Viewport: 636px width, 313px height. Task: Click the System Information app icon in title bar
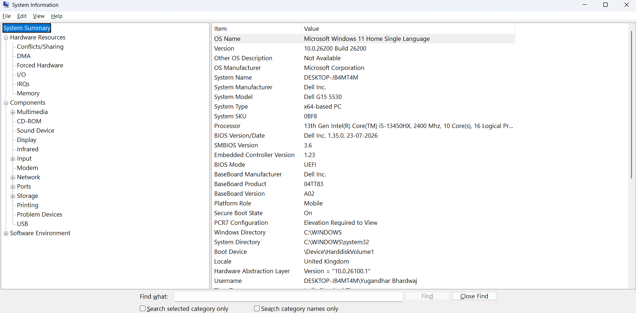[6, 5]
